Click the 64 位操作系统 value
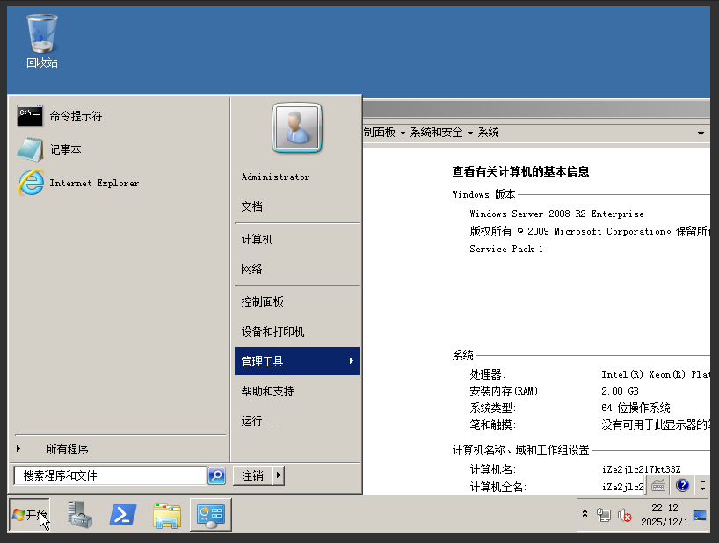719x543 pixels. click(635, 408)
